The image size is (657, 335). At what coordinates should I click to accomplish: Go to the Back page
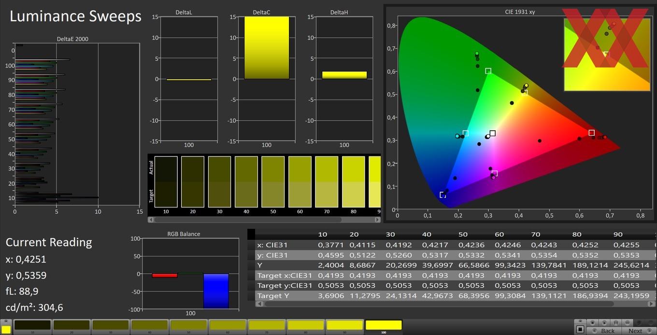604,331
